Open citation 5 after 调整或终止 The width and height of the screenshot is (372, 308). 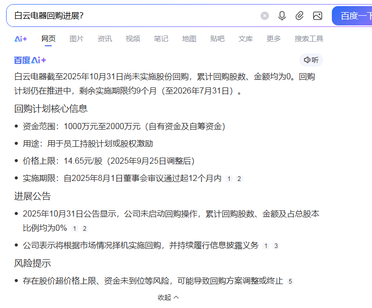[x=290, y=282]
